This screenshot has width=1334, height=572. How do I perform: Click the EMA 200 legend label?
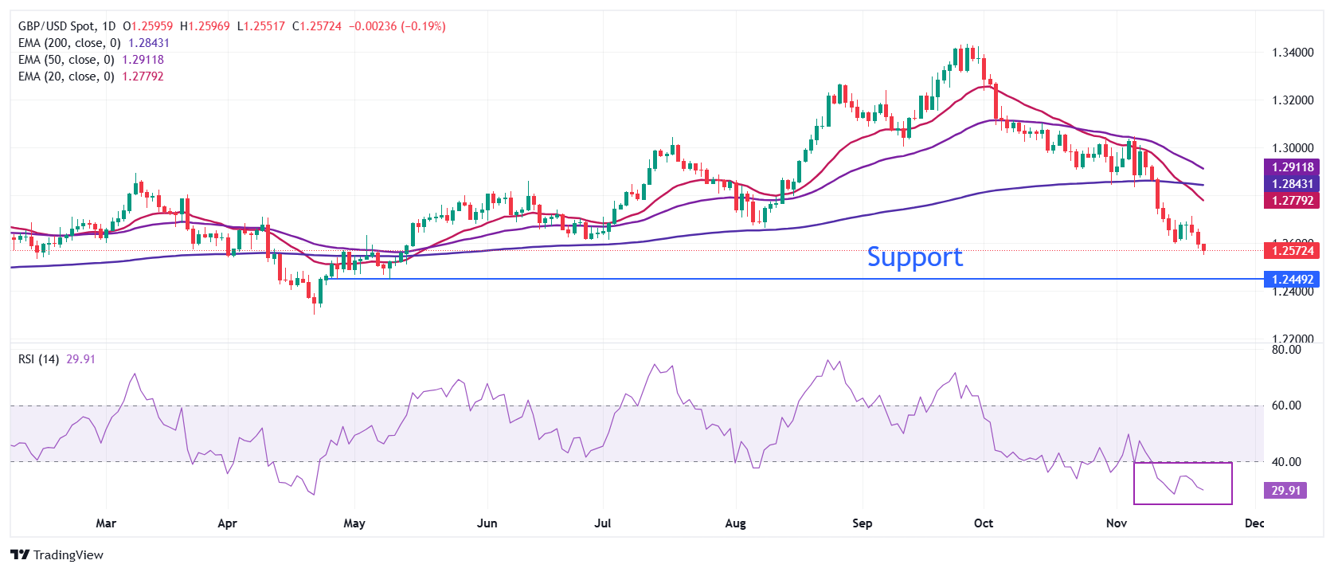[69, 43]
